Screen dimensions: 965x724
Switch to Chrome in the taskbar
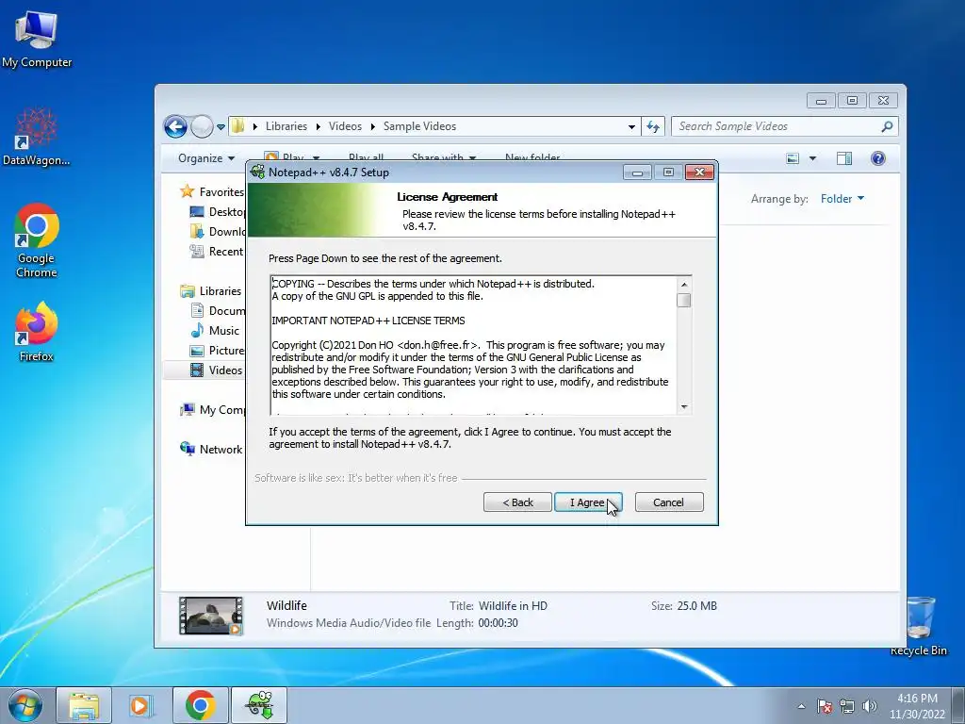pyautogui.click(x=200, y=705)
